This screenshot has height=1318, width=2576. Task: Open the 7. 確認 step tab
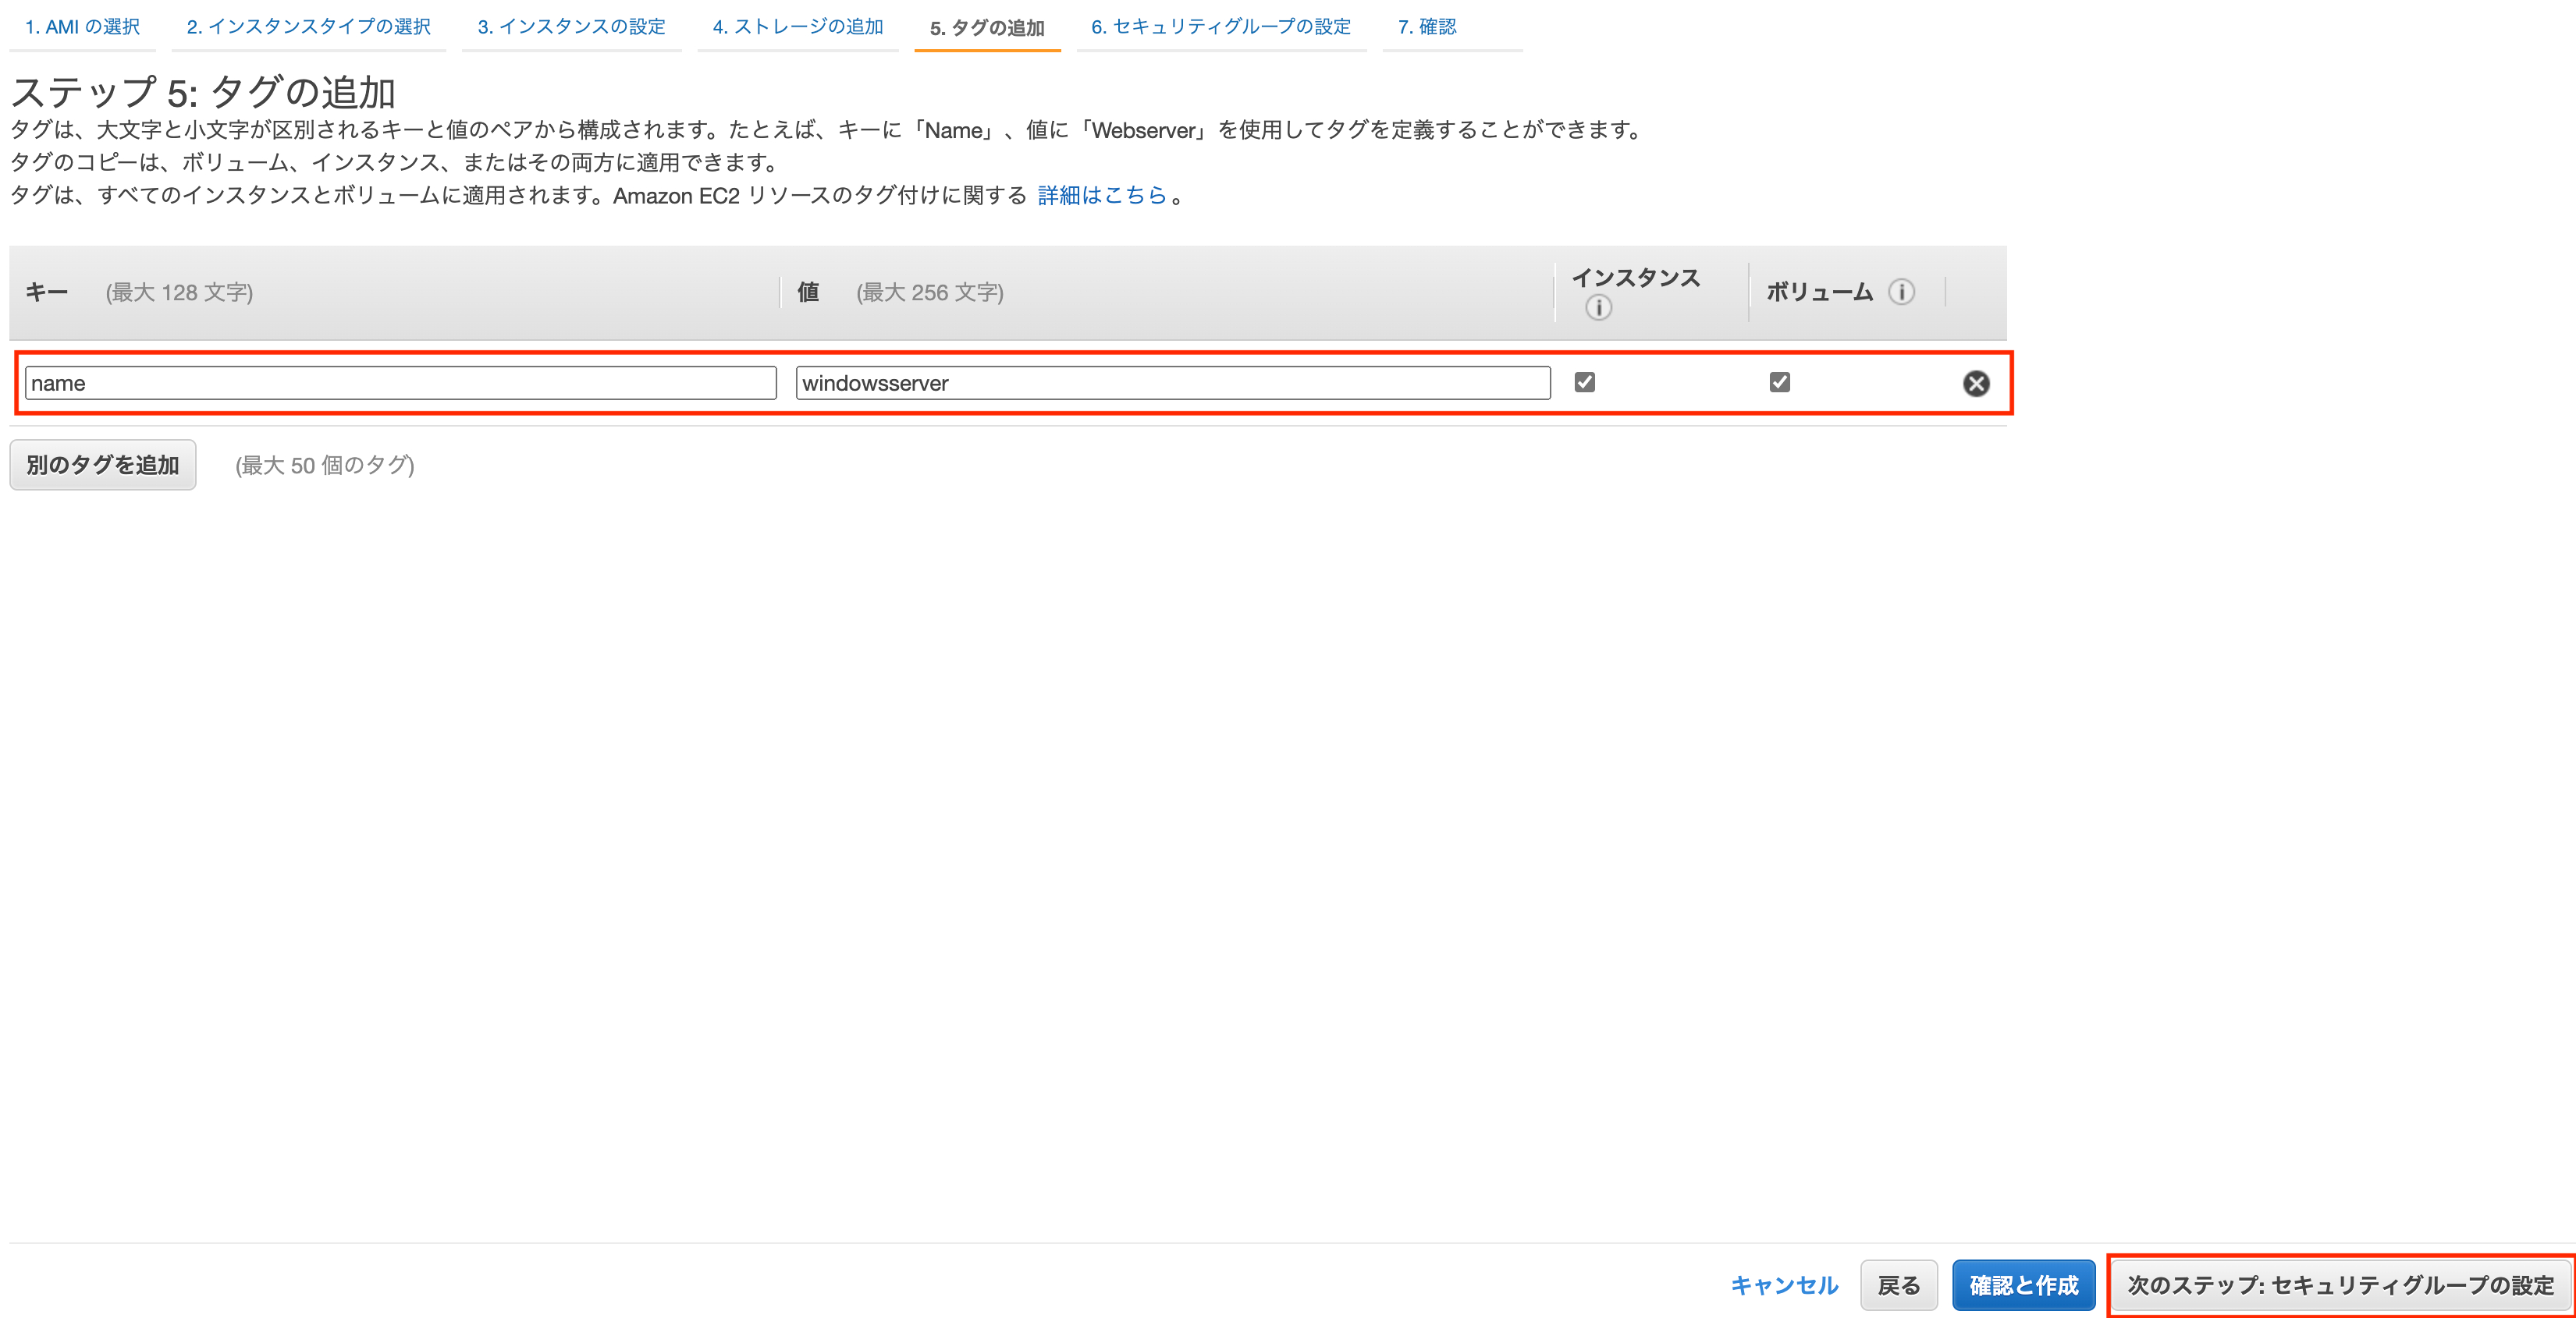coord(1428,27)
